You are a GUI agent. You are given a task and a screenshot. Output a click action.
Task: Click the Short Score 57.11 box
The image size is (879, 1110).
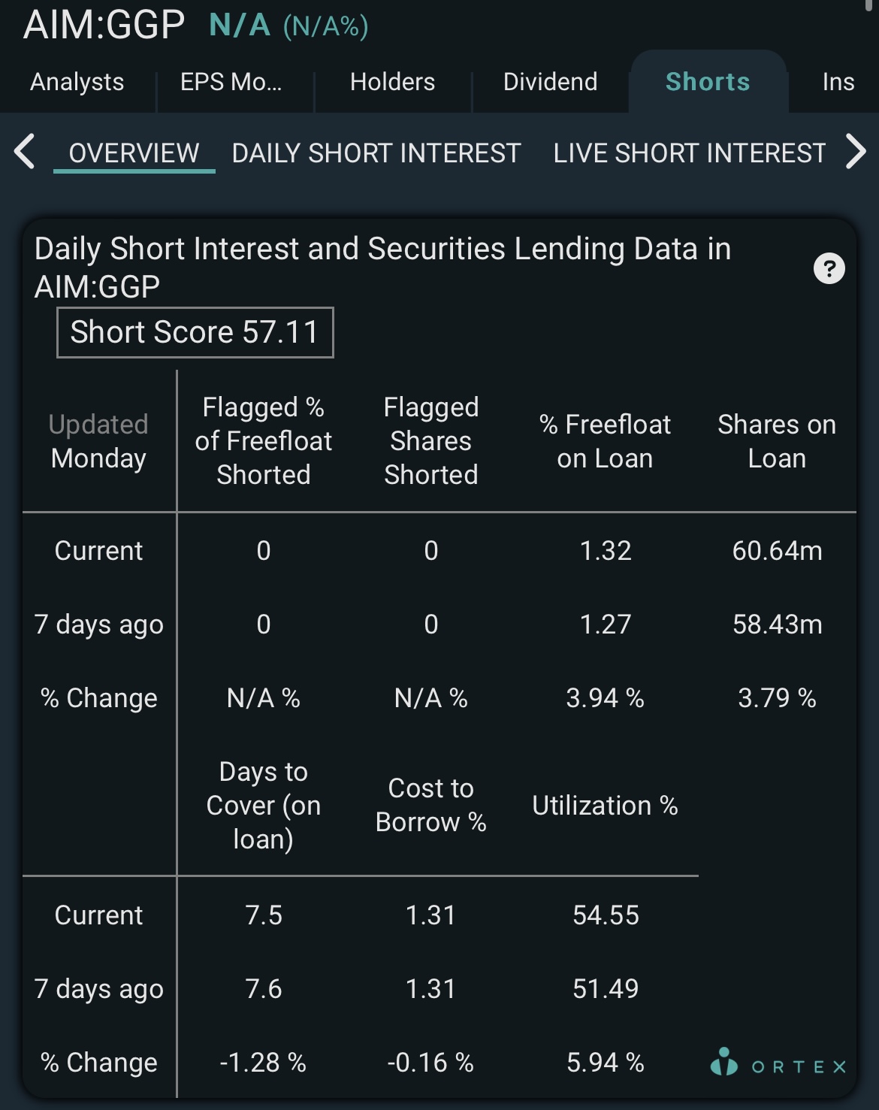tap(195, 332)
